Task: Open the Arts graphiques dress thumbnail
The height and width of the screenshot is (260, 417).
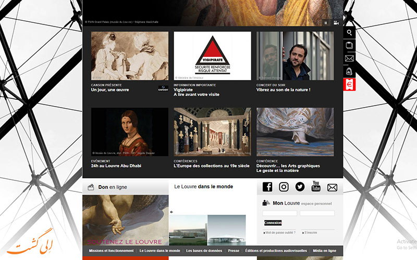Action: [x=295, y=132]
